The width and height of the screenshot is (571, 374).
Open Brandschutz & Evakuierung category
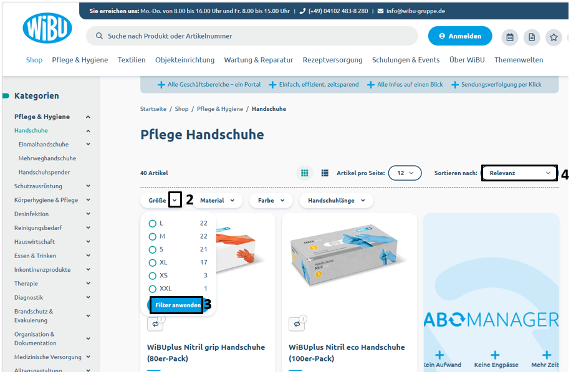click(34, 316)
